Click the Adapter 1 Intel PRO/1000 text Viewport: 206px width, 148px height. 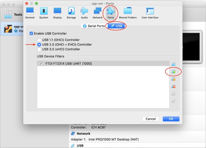coord(105,139)
